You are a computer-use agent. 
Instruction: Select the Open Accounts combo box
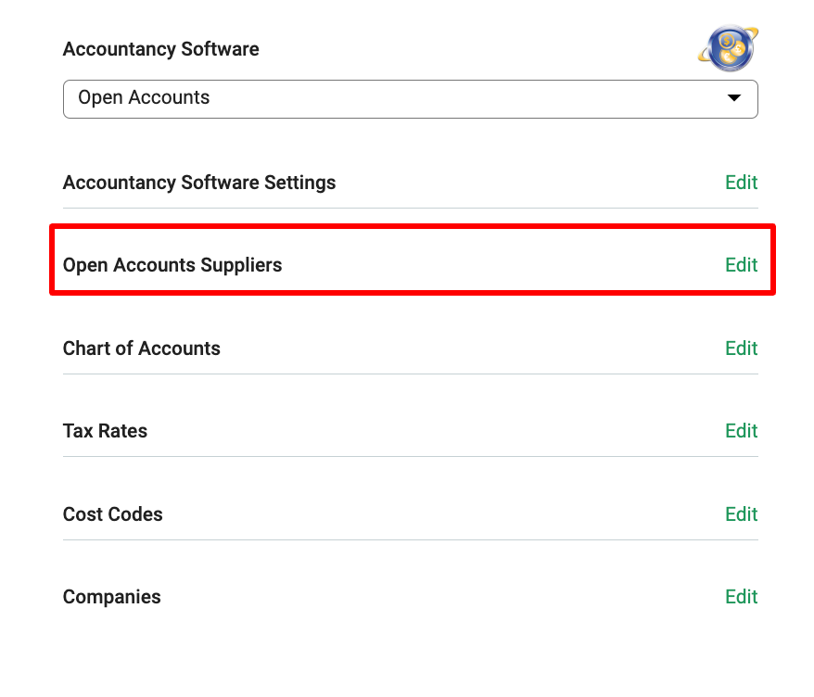click(410, 98)
